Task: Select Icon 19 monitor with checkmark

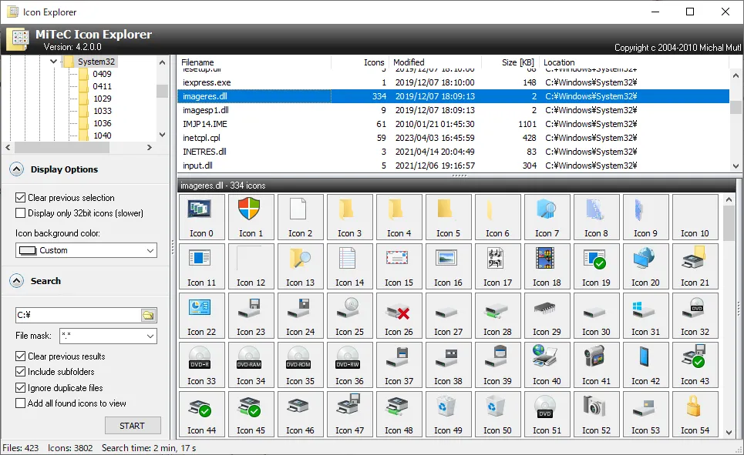Action: 597,266
